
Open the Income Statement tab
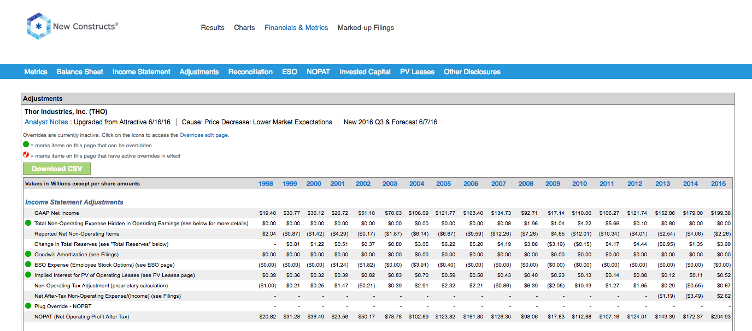(142, 71)
